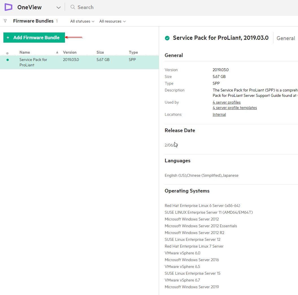Click the Name sort arrow
298x295 pixels.
tap(57, 52)
